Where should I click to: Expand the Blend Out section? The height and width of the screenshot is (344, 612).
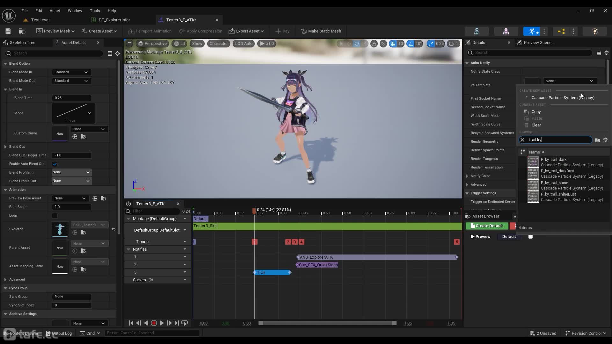5,147
